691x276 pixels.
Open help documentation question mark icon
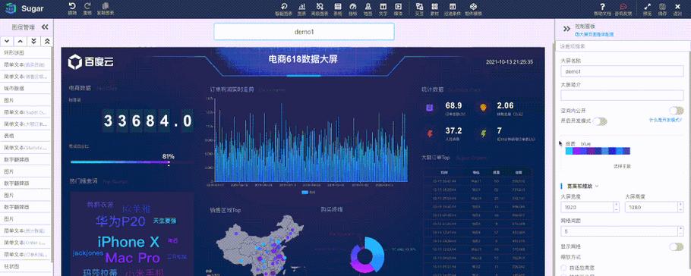coord(602,7)
